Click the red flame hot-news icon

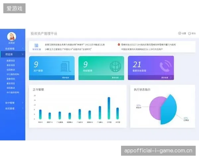click(119, 44)
